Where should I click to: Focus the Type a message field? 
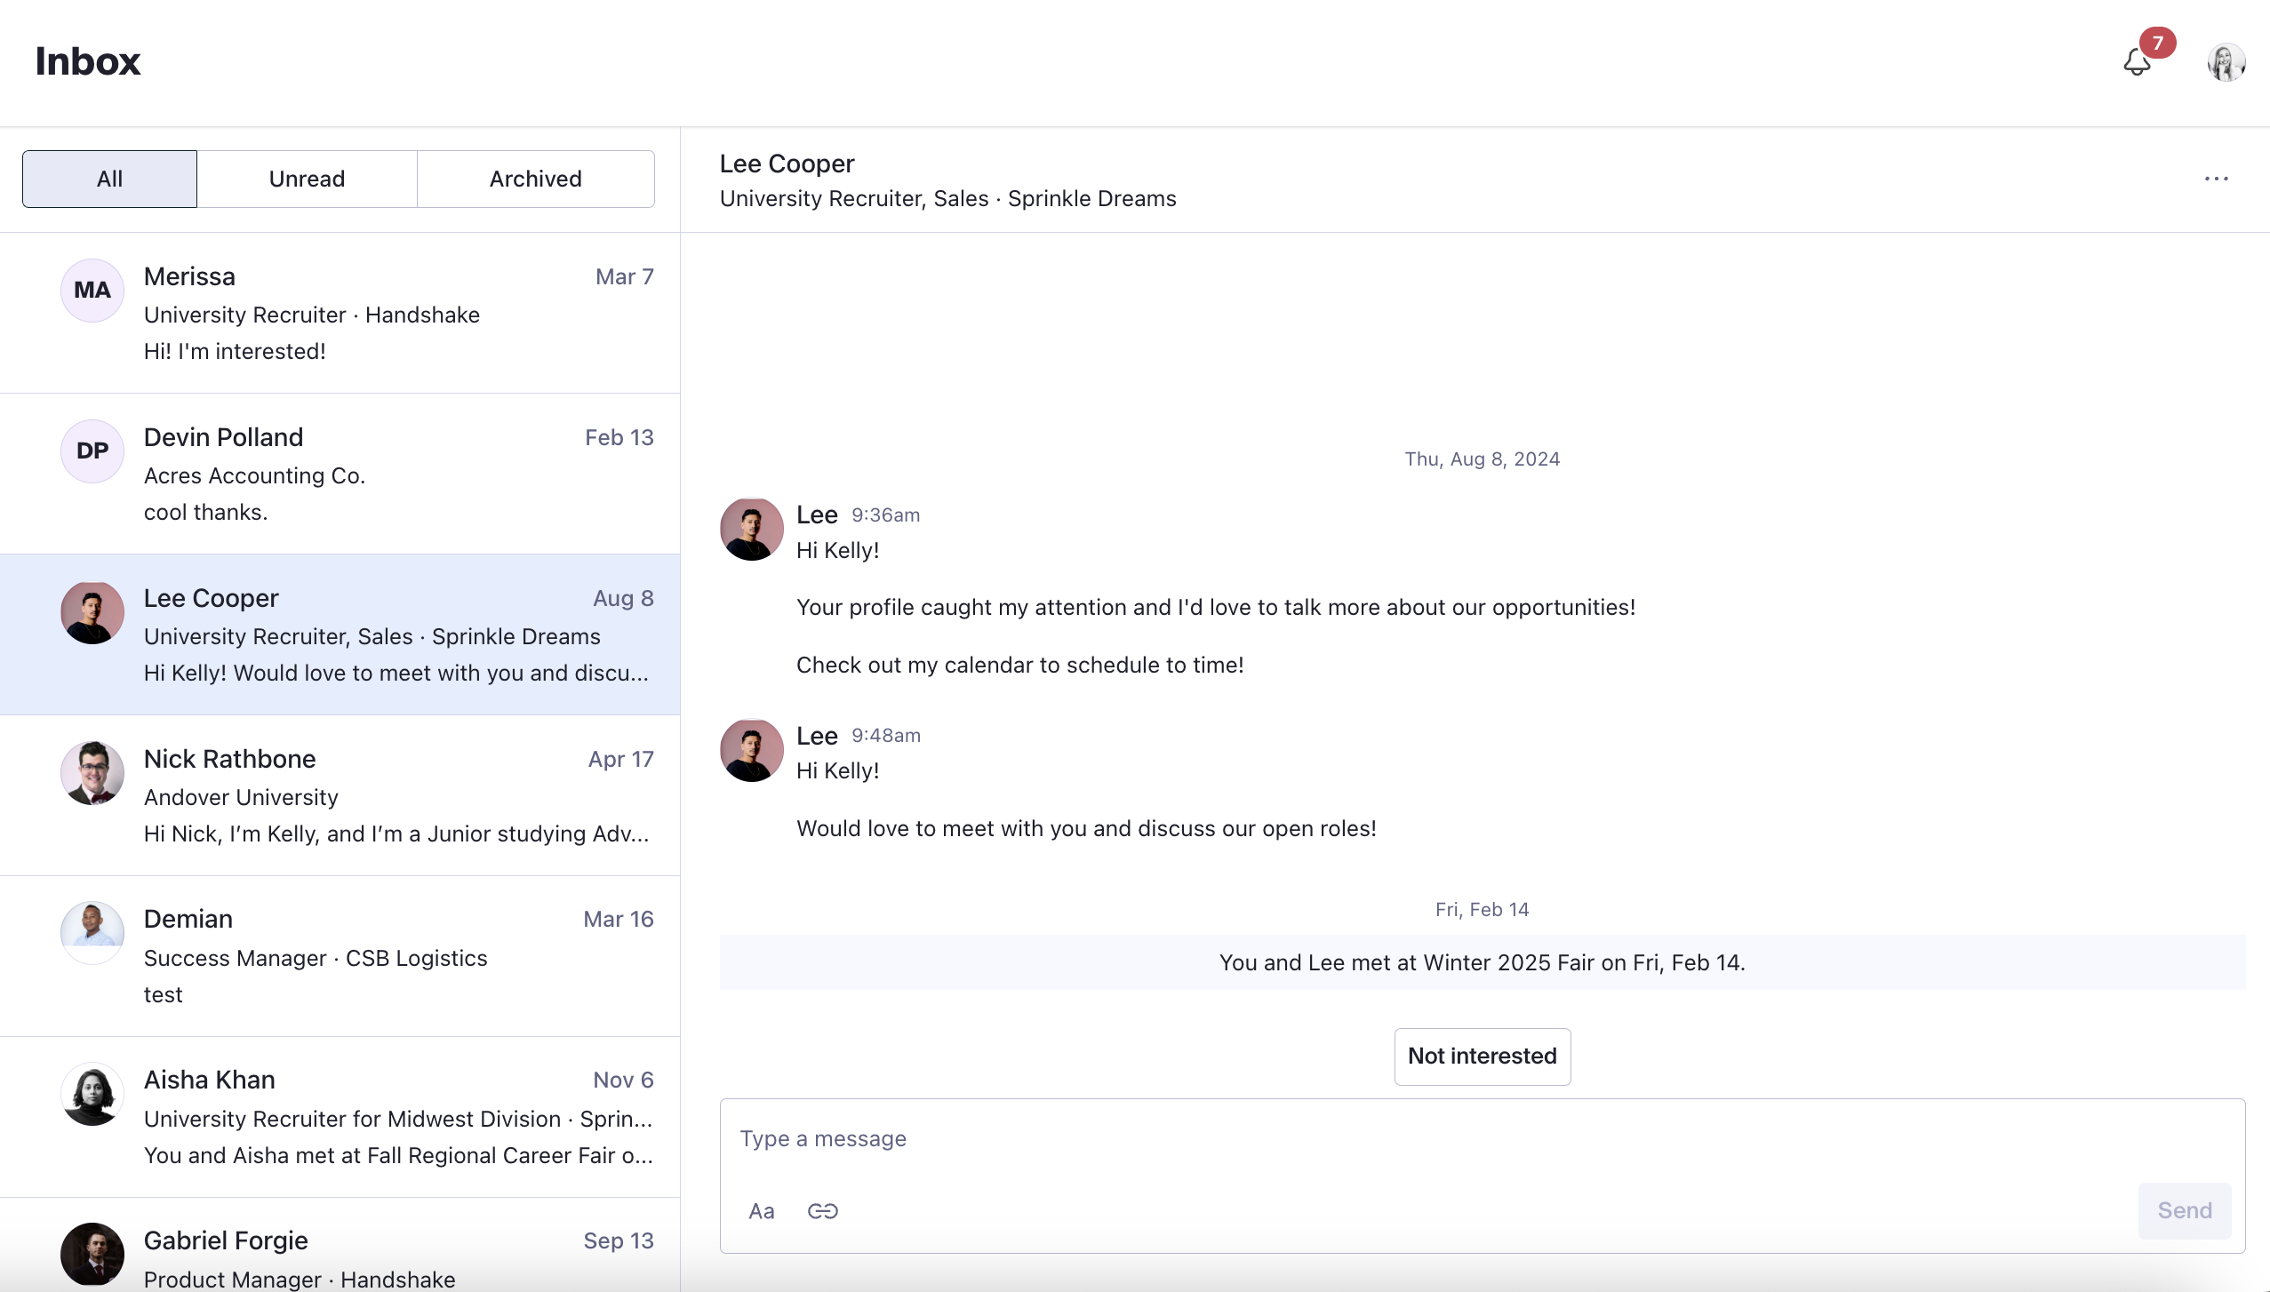click(1483, 1139)
